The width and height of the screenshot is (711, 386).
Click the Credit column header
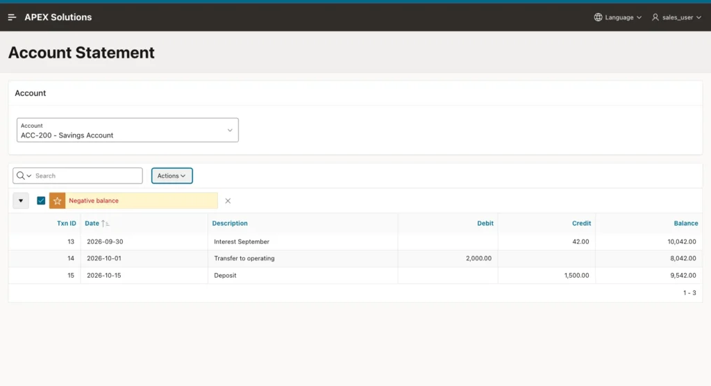(x=581, y=223)
